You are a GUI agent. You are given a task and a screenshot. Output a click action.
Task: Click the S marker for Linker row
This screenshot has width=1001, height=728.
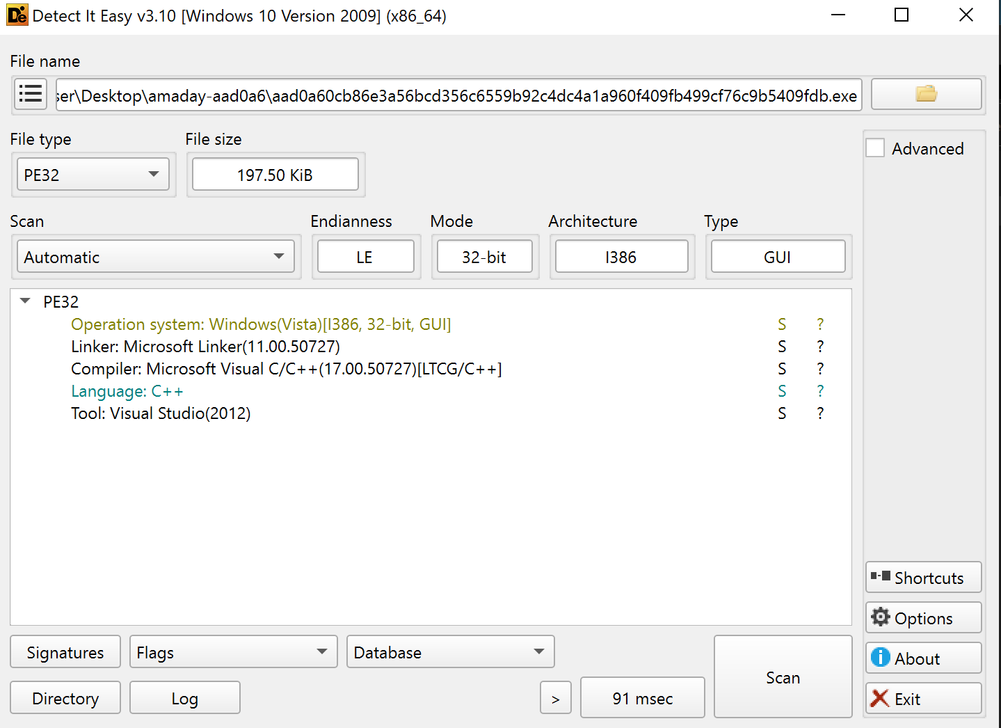782,347
